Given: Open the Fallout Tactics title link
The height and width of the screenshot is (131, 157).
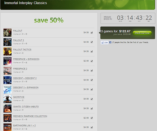Looking at the screenshot, I should (22, 50).
